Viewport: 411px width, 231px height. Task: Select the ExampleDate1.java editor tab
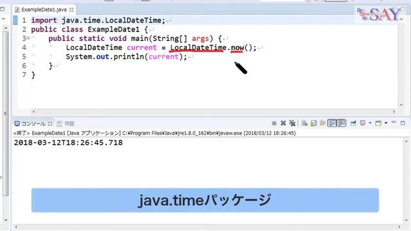click(44, 10)
